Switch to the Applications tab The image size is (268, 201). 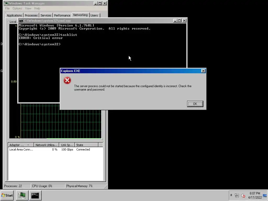click(x=14, y=15)
